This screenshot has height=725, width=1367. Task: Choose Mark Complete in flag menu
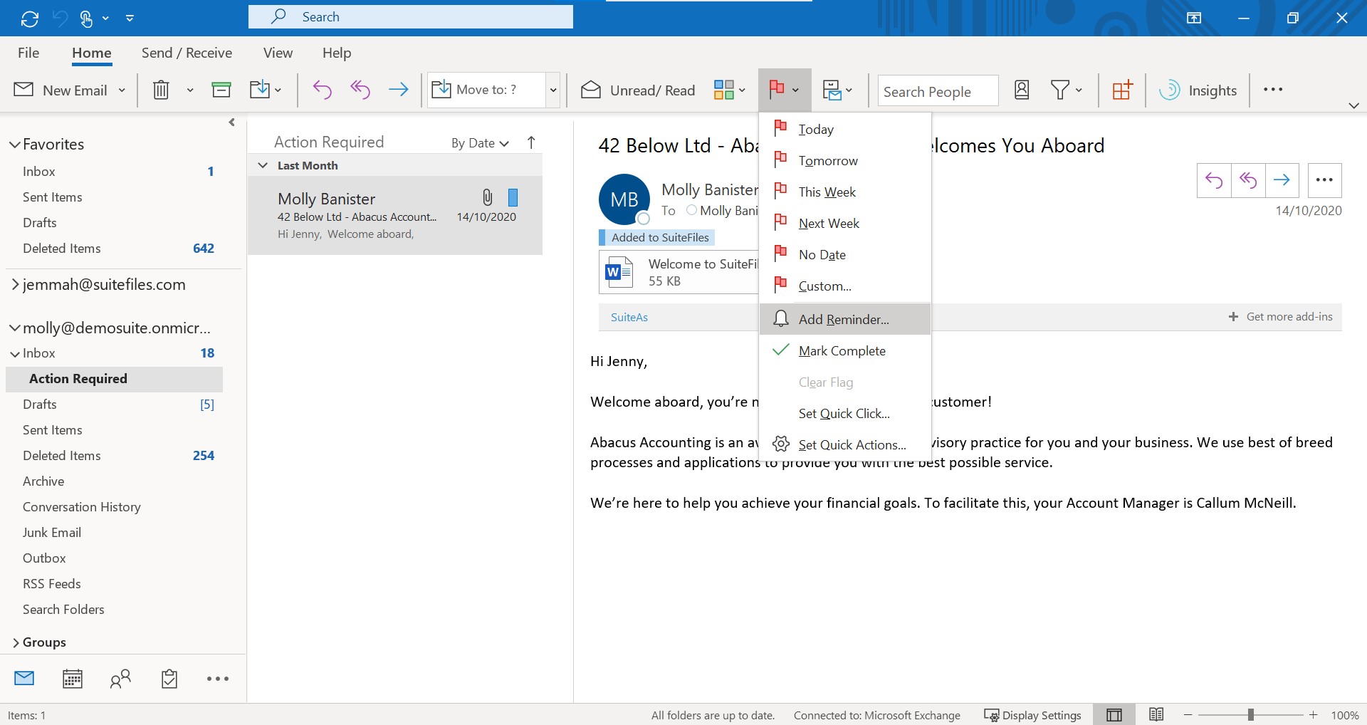tap(845, 350)
